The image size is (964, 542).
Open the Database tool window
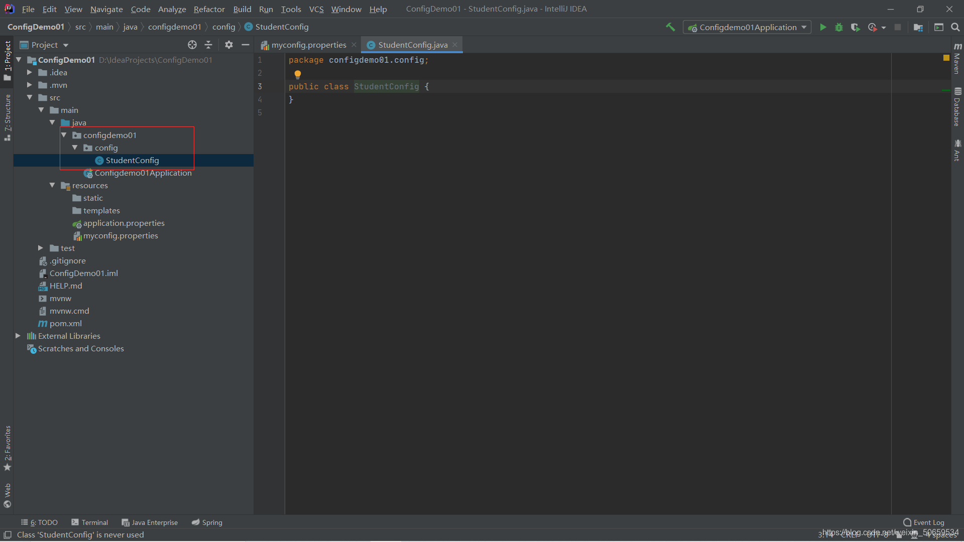pos(957,107)
